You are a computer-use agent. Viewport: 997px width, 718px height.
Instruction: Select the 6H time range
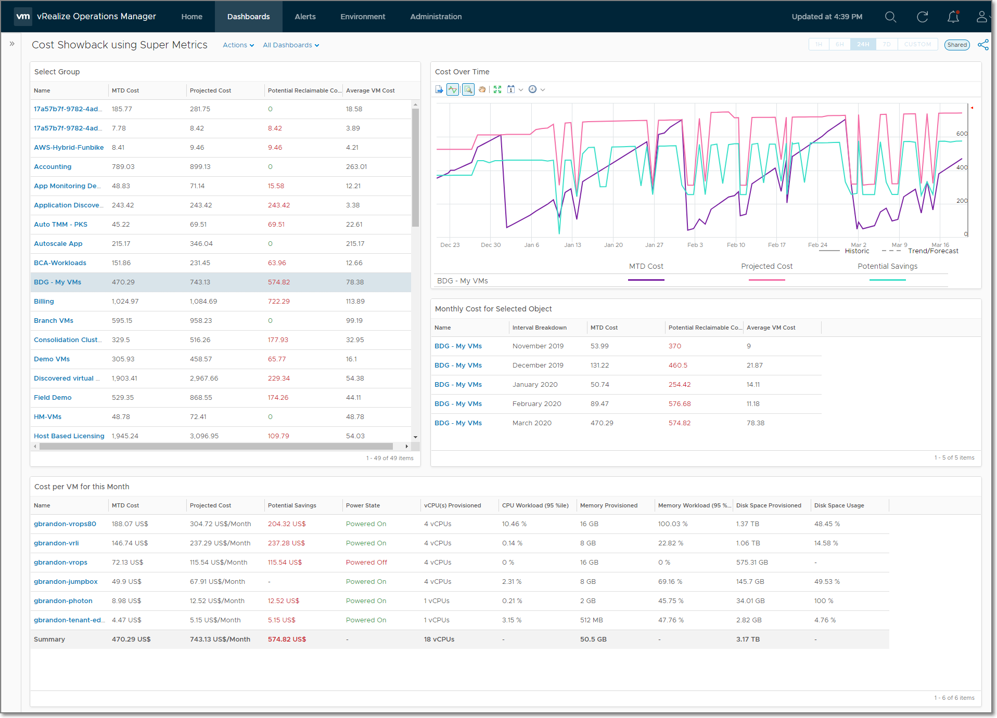(840, 45)
